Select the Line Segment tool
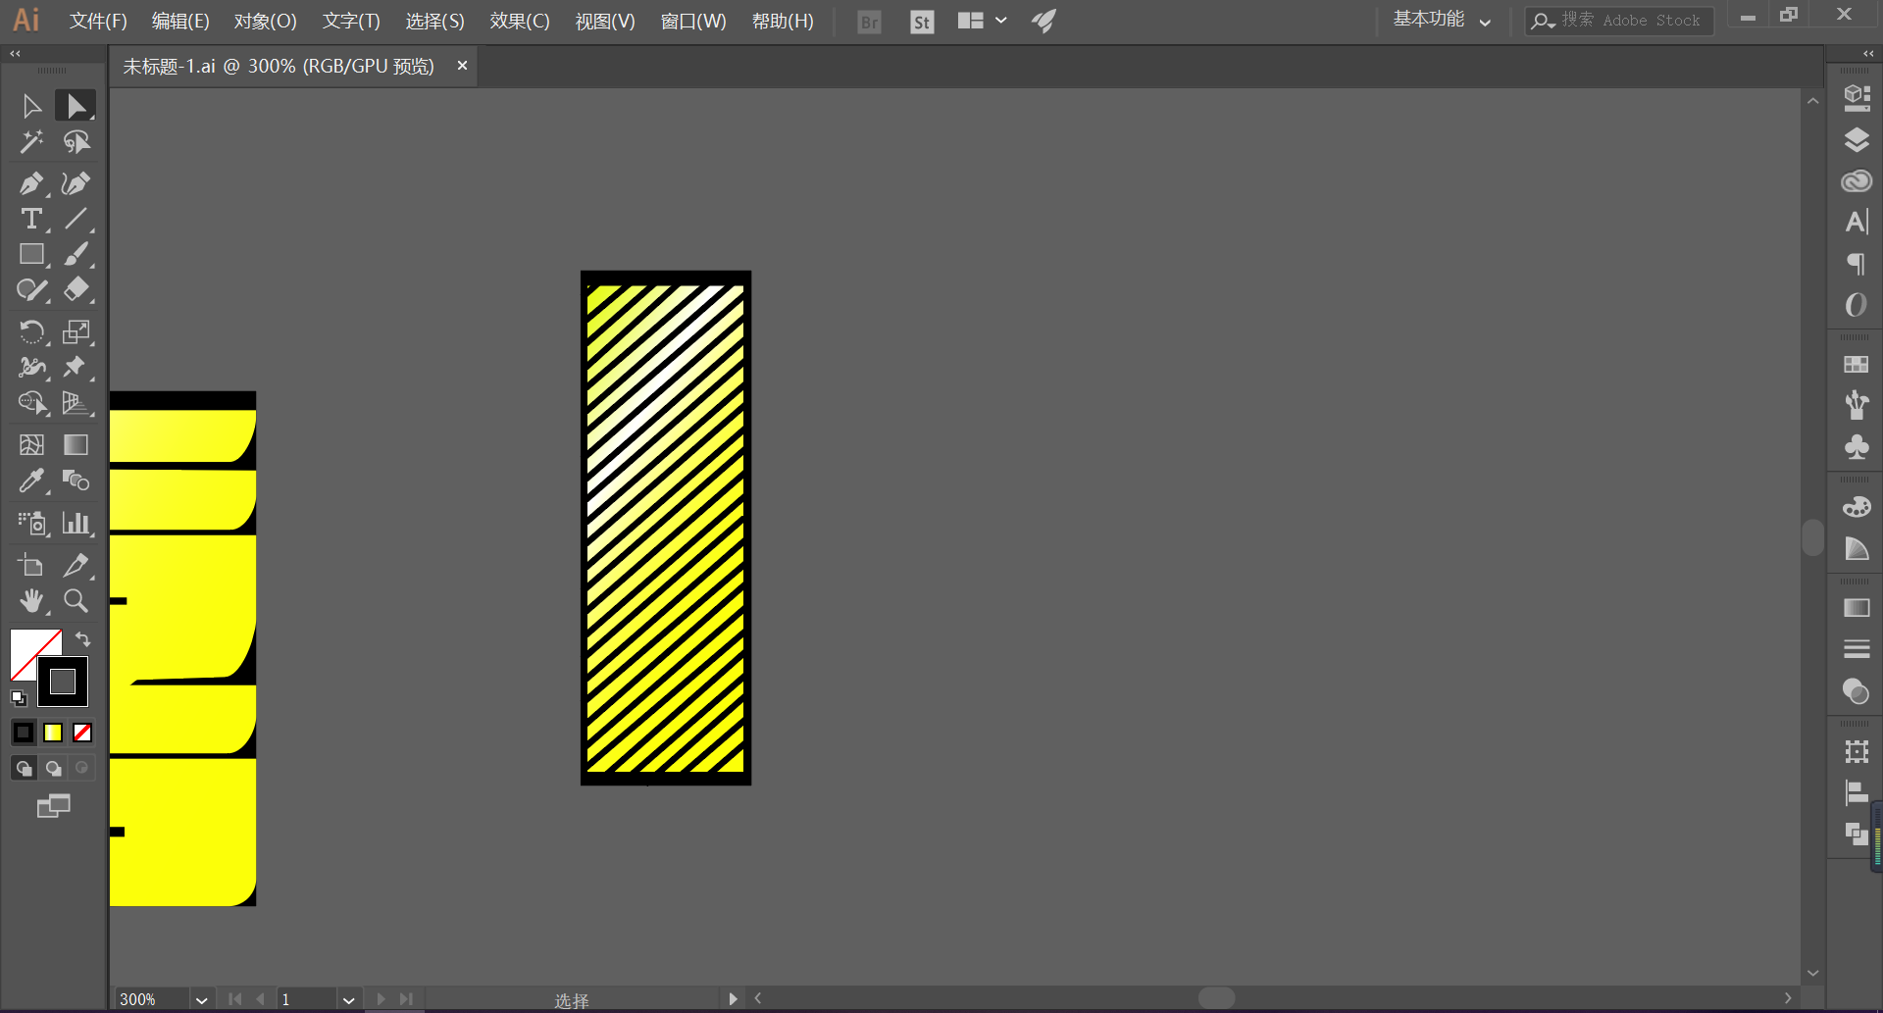The image size is (1883, 1013). pyautogui.click(x=76, y=219)
